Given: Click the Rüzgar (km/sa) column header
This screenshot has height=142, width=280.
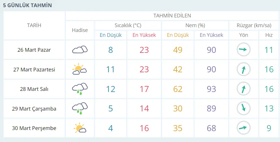Looking at the screenshot, I should point(254,25).
